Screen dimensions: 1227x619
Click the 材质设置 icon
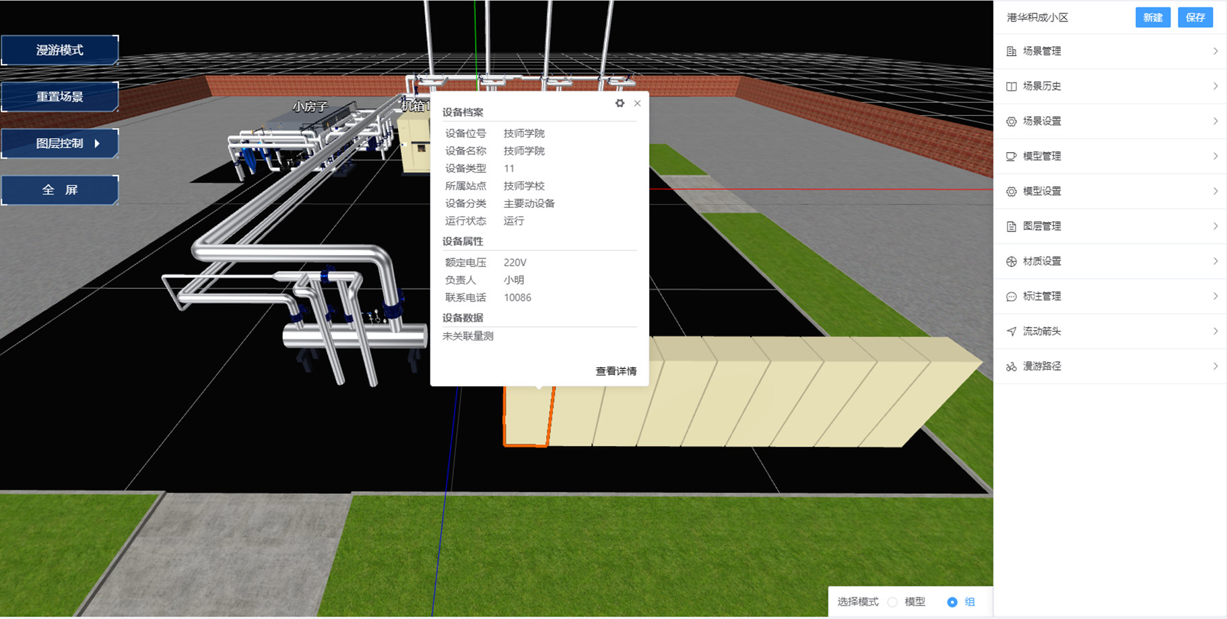coord(1011,262)
